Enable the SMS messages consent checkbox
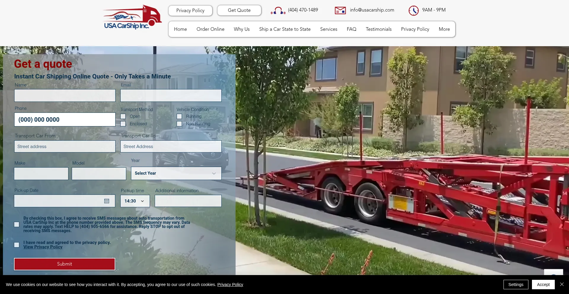569x294 pixels. (17, 224)
